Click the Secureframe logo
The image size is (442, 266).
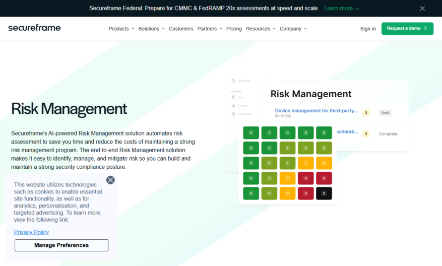click(34, 28)
